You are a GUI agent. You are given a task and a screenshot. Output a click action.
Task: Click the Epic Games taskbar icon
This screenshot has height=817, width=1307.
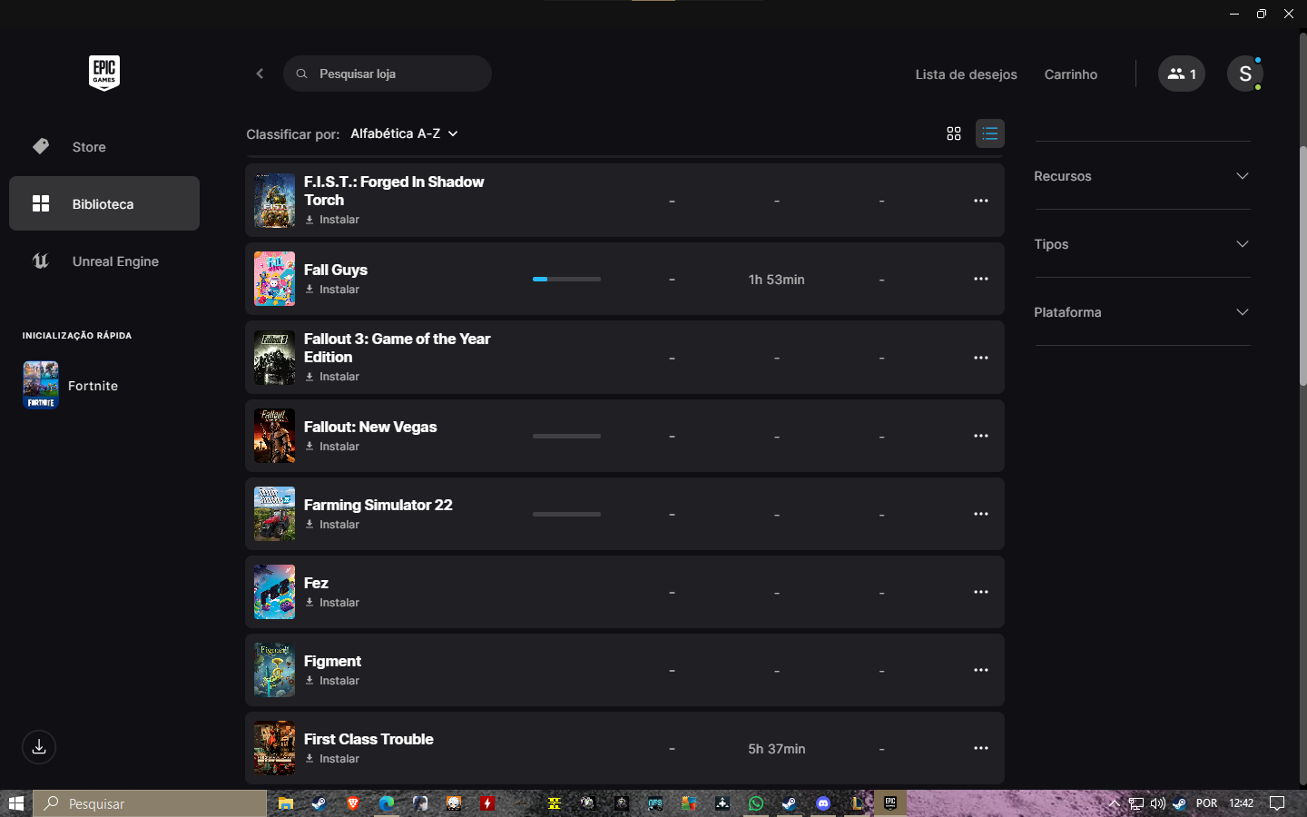[x=890, y=803]
